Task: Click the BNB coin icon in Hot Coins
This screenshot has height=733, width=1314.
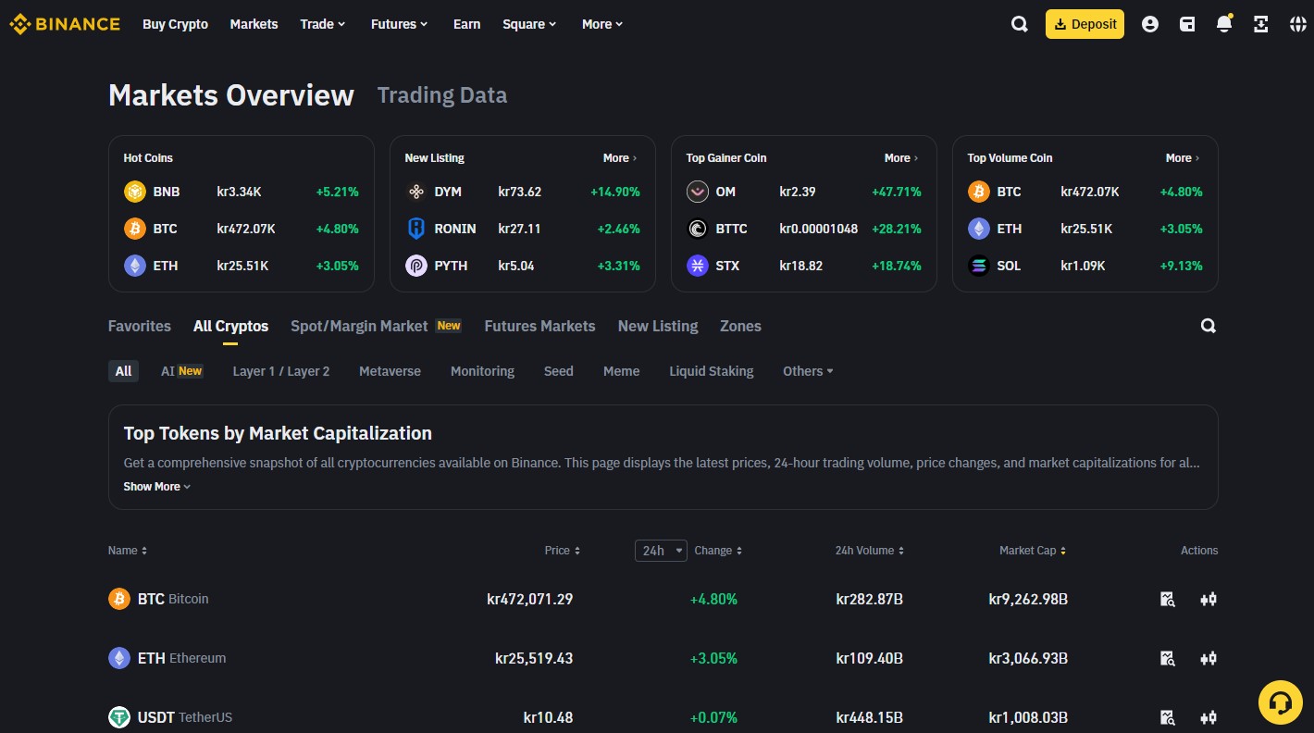Action: coord(135,192)
